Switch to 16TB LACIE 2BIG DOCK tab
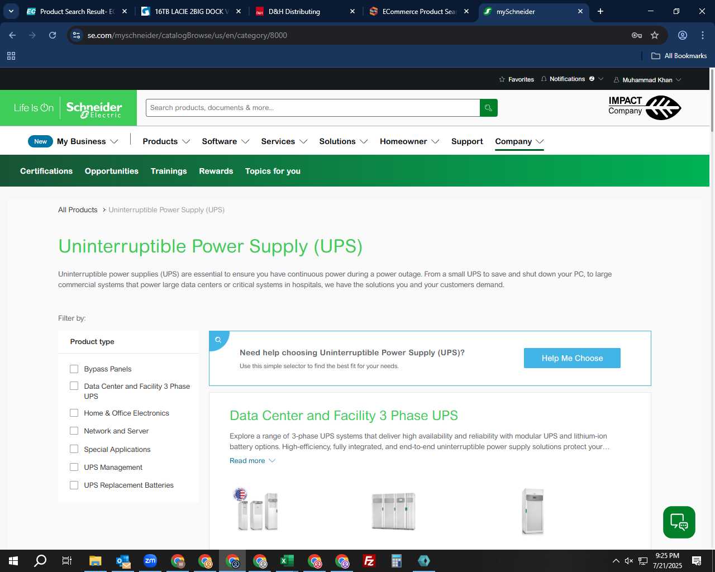This screenshot has height=572, width=715. pos(190,11)
